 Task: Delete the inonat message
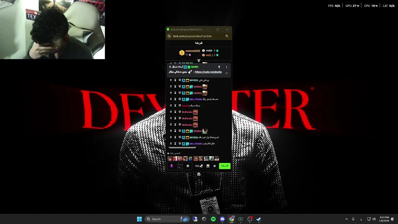click(x=171, y=105)
